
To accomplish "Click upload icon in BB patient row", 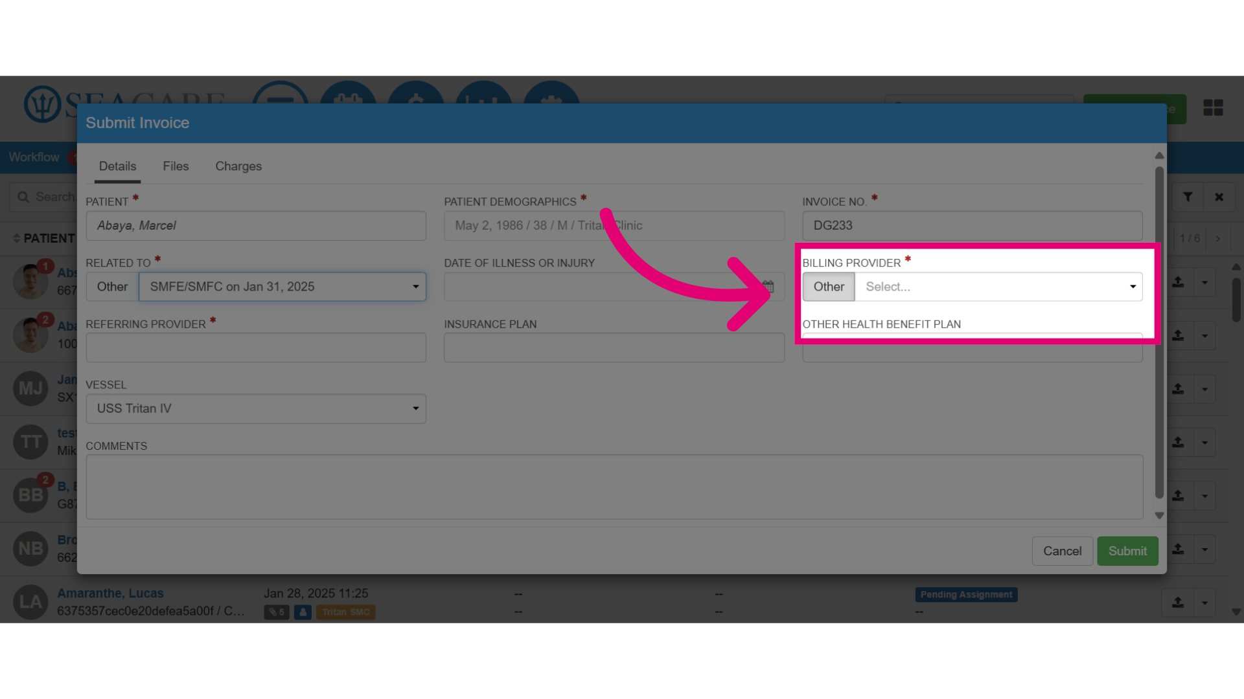I will point(1178,496).
